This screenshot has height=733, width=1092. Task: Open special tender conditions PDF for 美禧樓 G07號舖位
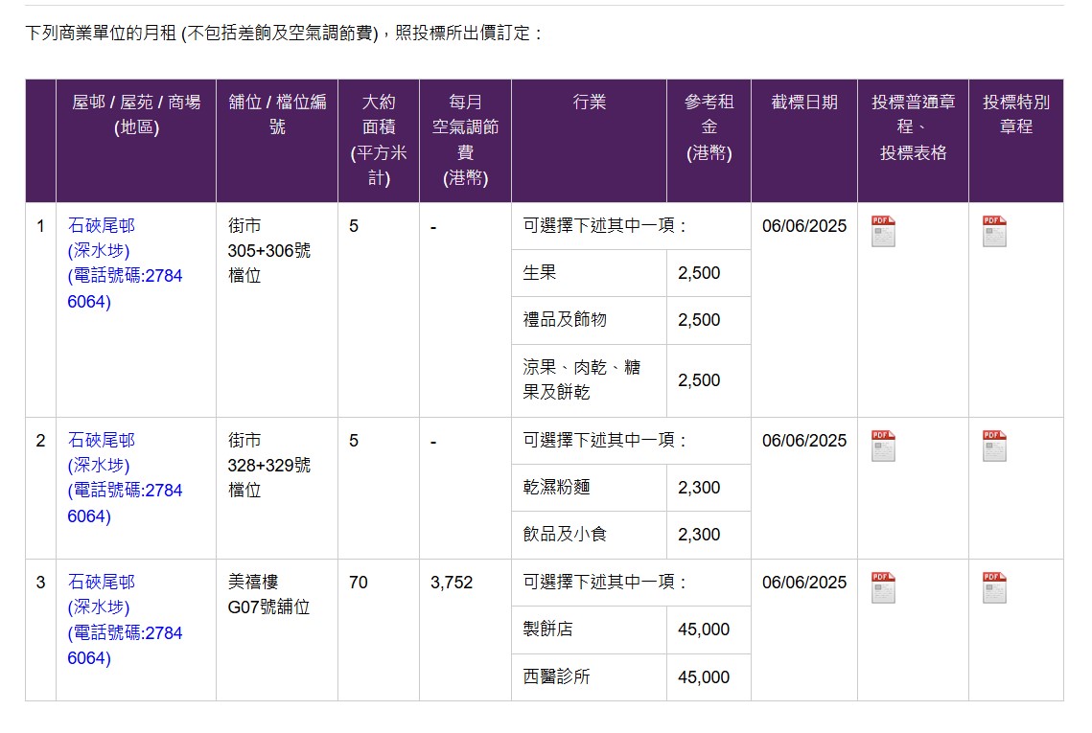tap(994, 587)
